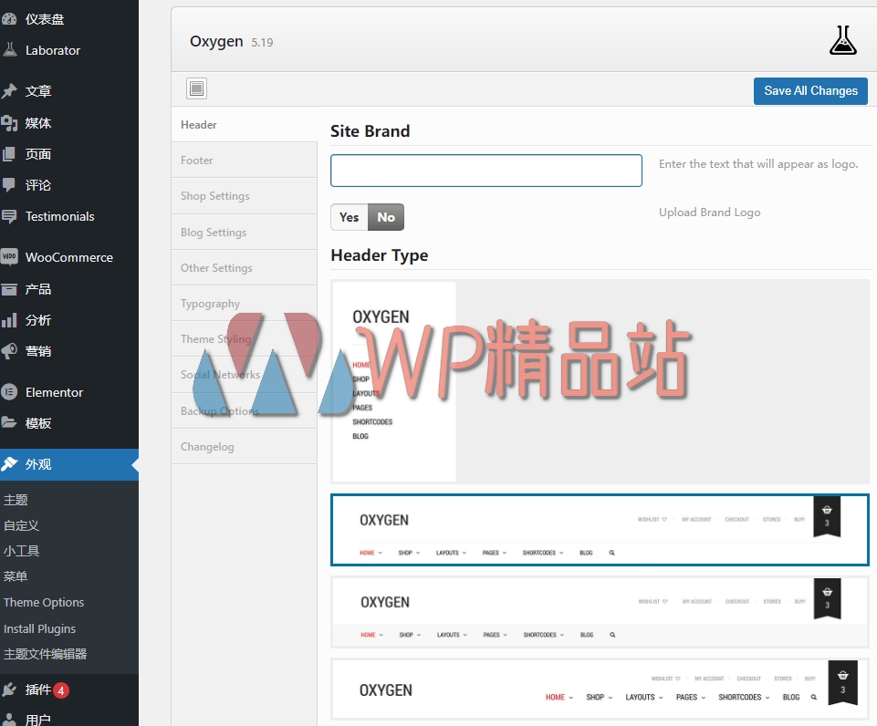Click the Site Brand text field

tap(485, 171)
